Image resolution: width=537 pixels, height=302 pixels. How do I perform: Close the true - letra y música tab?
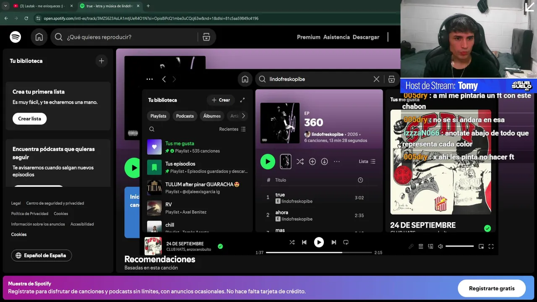(138, 6)
